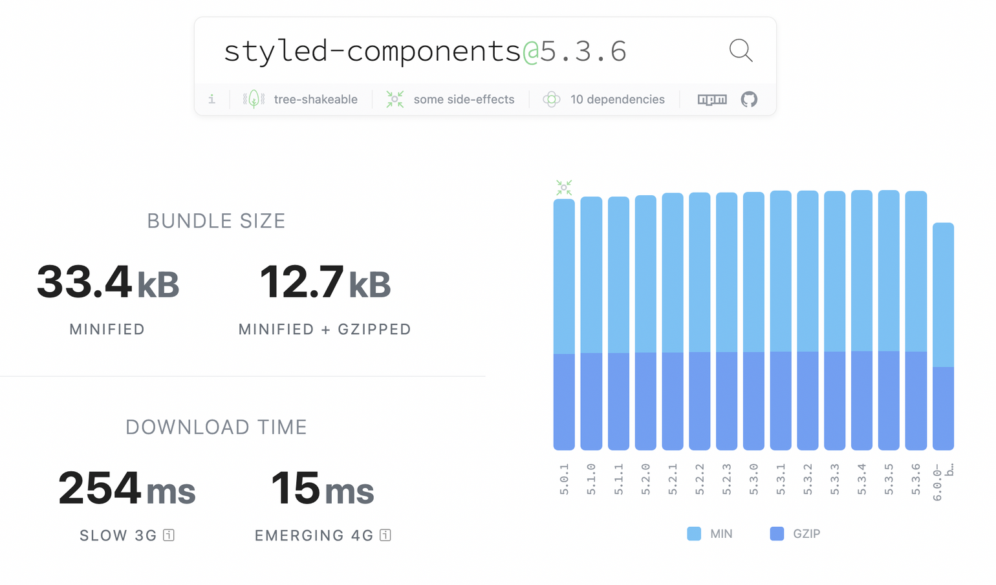Select the 5.3.2 version bar

point(808,320)
